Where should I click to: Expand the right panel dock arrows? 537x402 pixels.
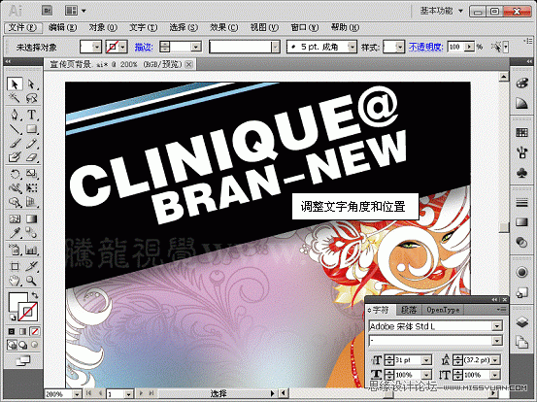(x=529, y=61)
